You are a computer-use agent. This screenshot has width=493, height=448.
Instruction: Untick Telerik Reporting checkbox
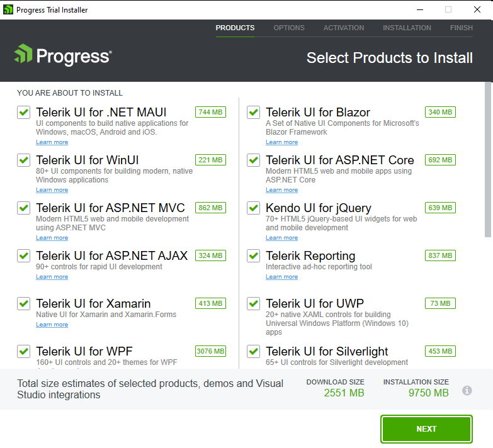[254, 255]
